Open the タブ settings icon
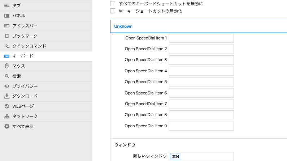 7,6
